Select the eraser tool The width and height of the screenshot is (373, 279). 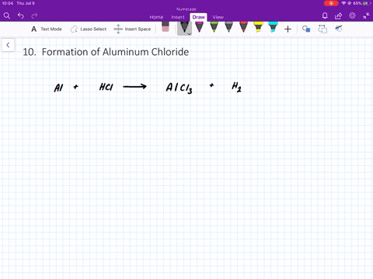coord(166,27)
